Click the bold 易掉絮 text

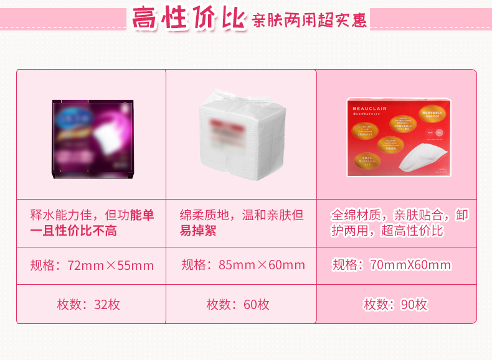coord(198,231)
